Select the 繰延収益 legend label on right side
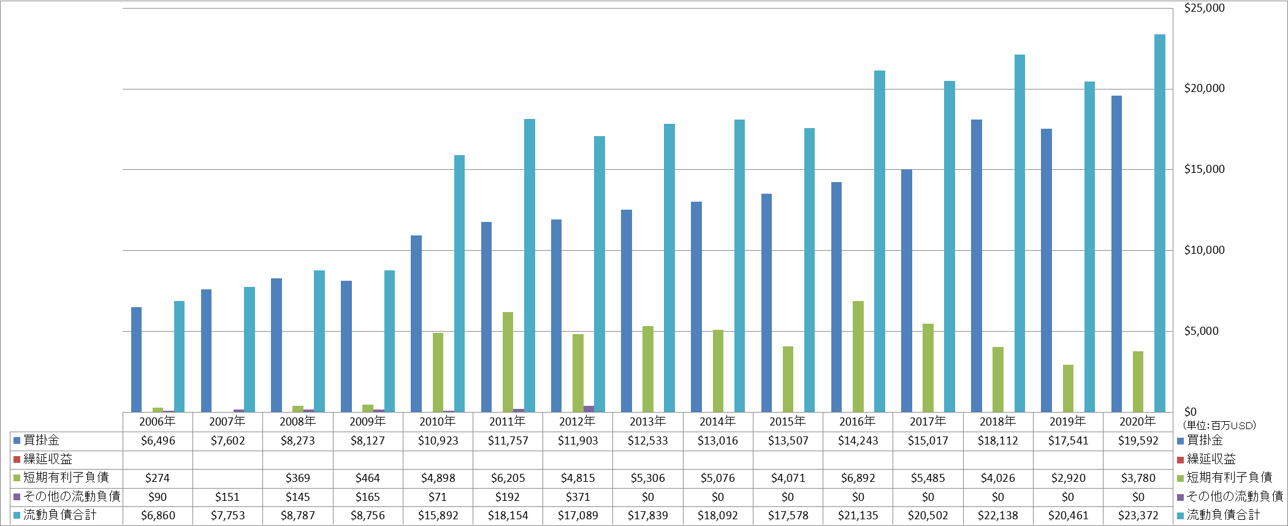 tap(1211, 459)
